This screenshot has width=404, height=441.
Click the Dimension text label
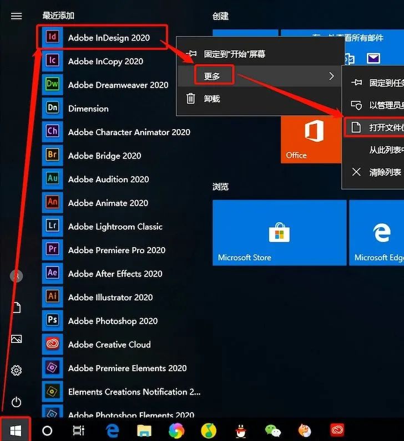click(88, 109)
